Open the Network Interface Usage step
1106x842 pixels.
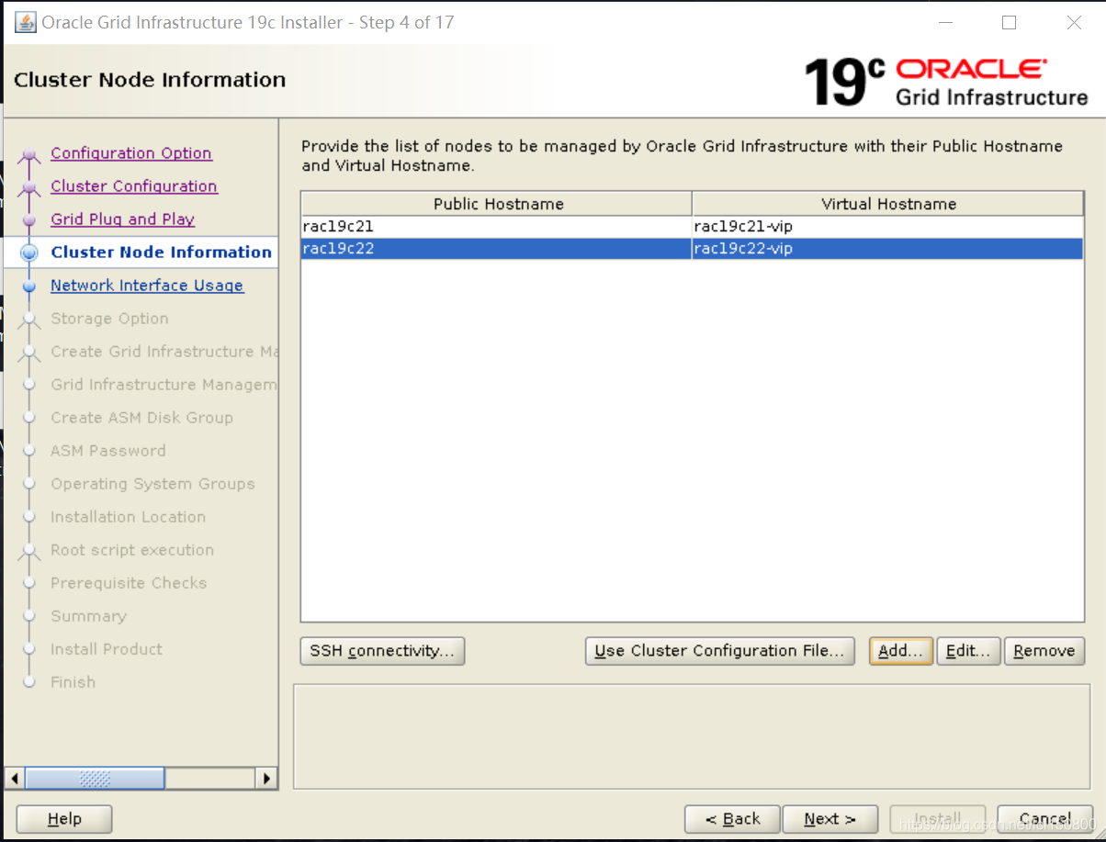pos(147,286)
